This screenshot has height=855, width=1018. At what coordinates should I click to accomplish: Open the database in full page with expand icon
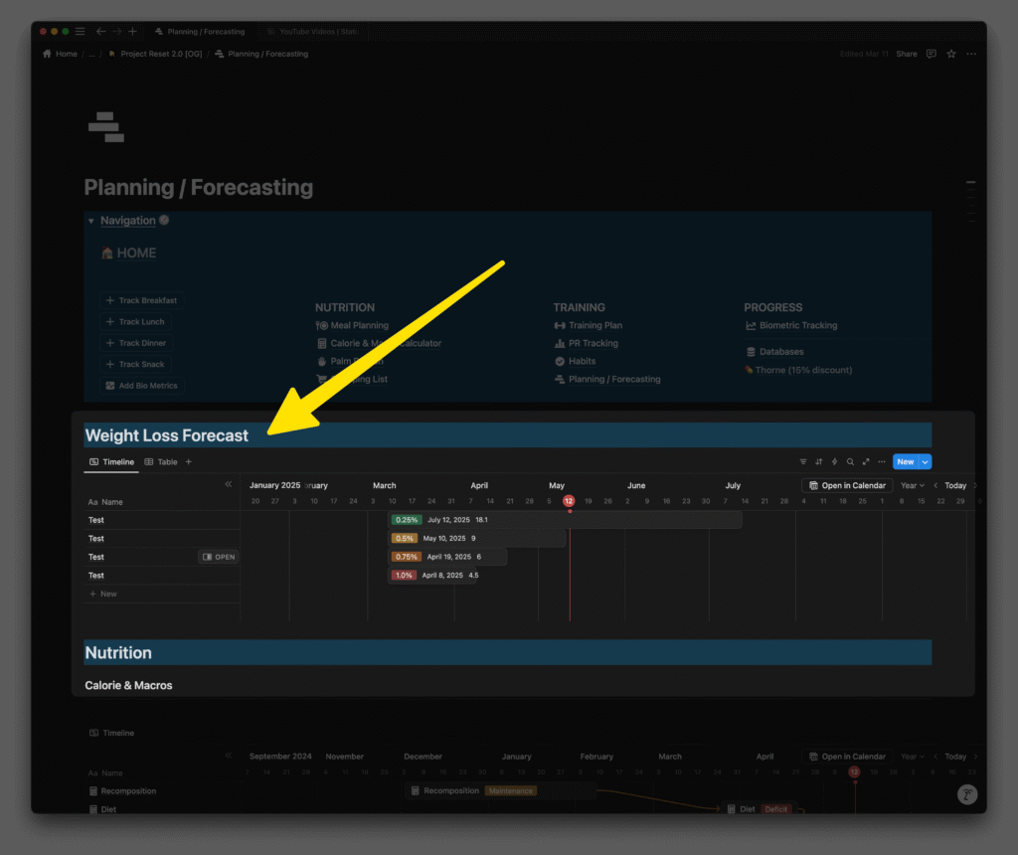866,462
